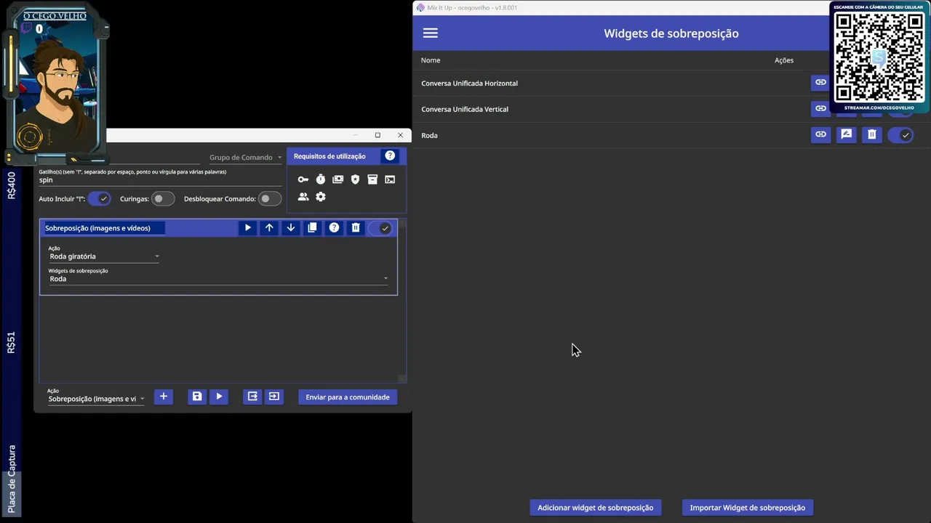
Task: Copy link for Conversa Unificada Horizontal widget
Action: (x=820, y=83)
